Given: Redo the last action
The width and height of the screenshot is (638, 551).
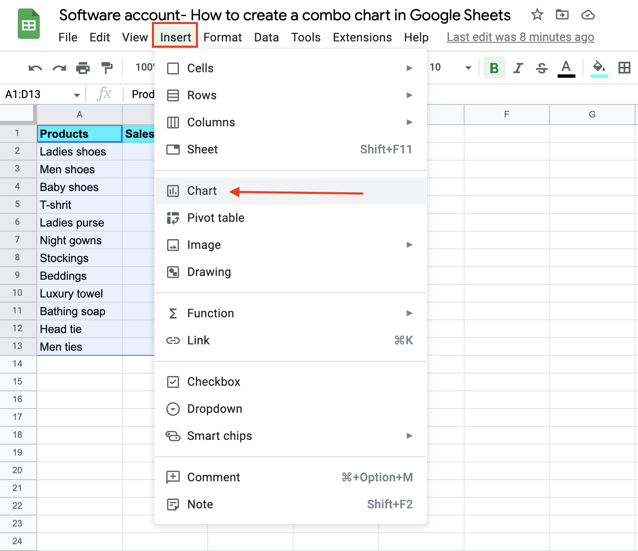Looking at the screenshot, I should tap(59, 68).
